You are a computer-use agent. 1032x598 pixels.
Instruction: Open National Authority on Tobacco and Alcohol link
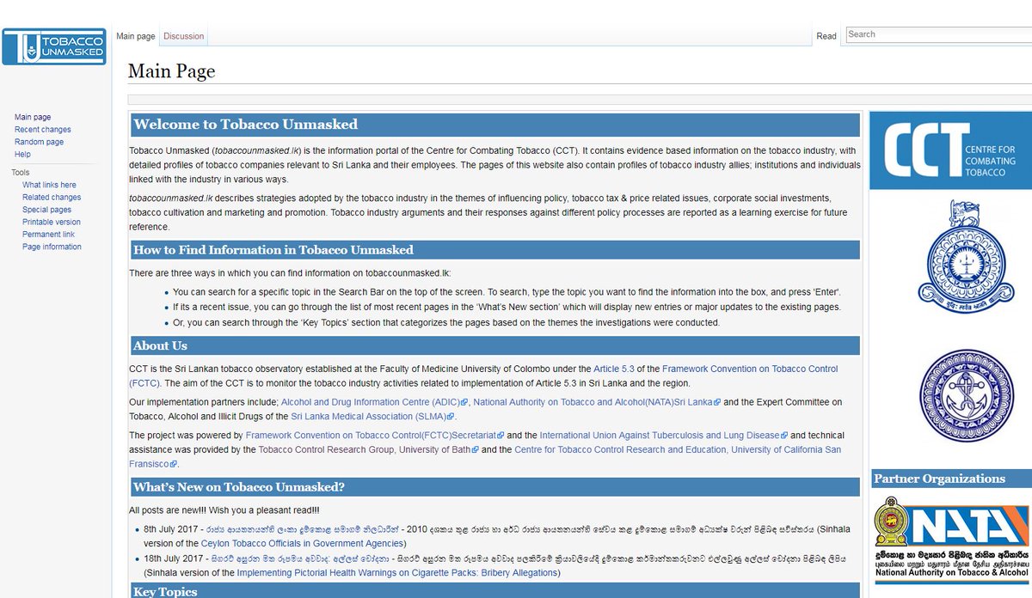[597, 402]
